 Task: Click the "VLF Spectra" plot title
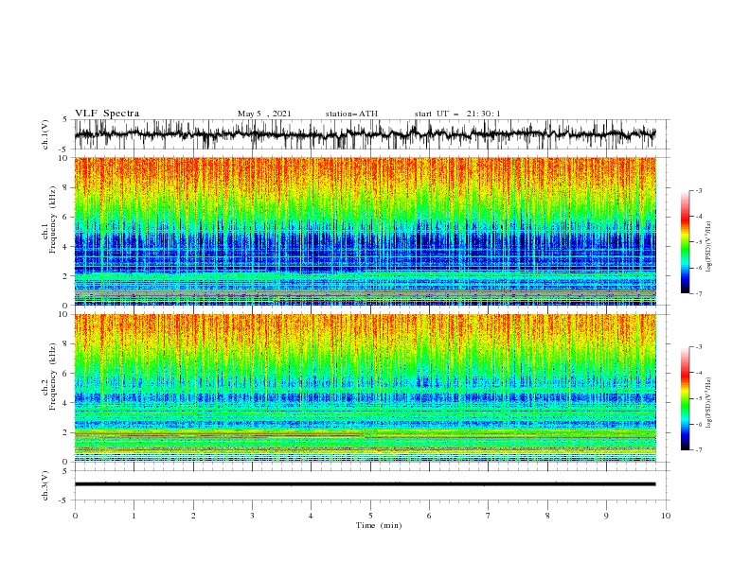coord(107,114)
